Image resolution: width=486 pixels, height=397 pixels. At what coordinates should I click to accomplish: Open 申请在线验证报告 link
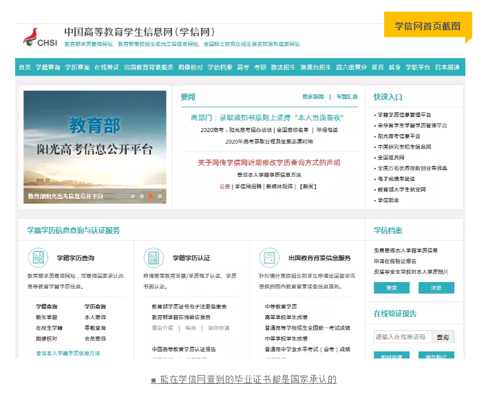(395, 261)
